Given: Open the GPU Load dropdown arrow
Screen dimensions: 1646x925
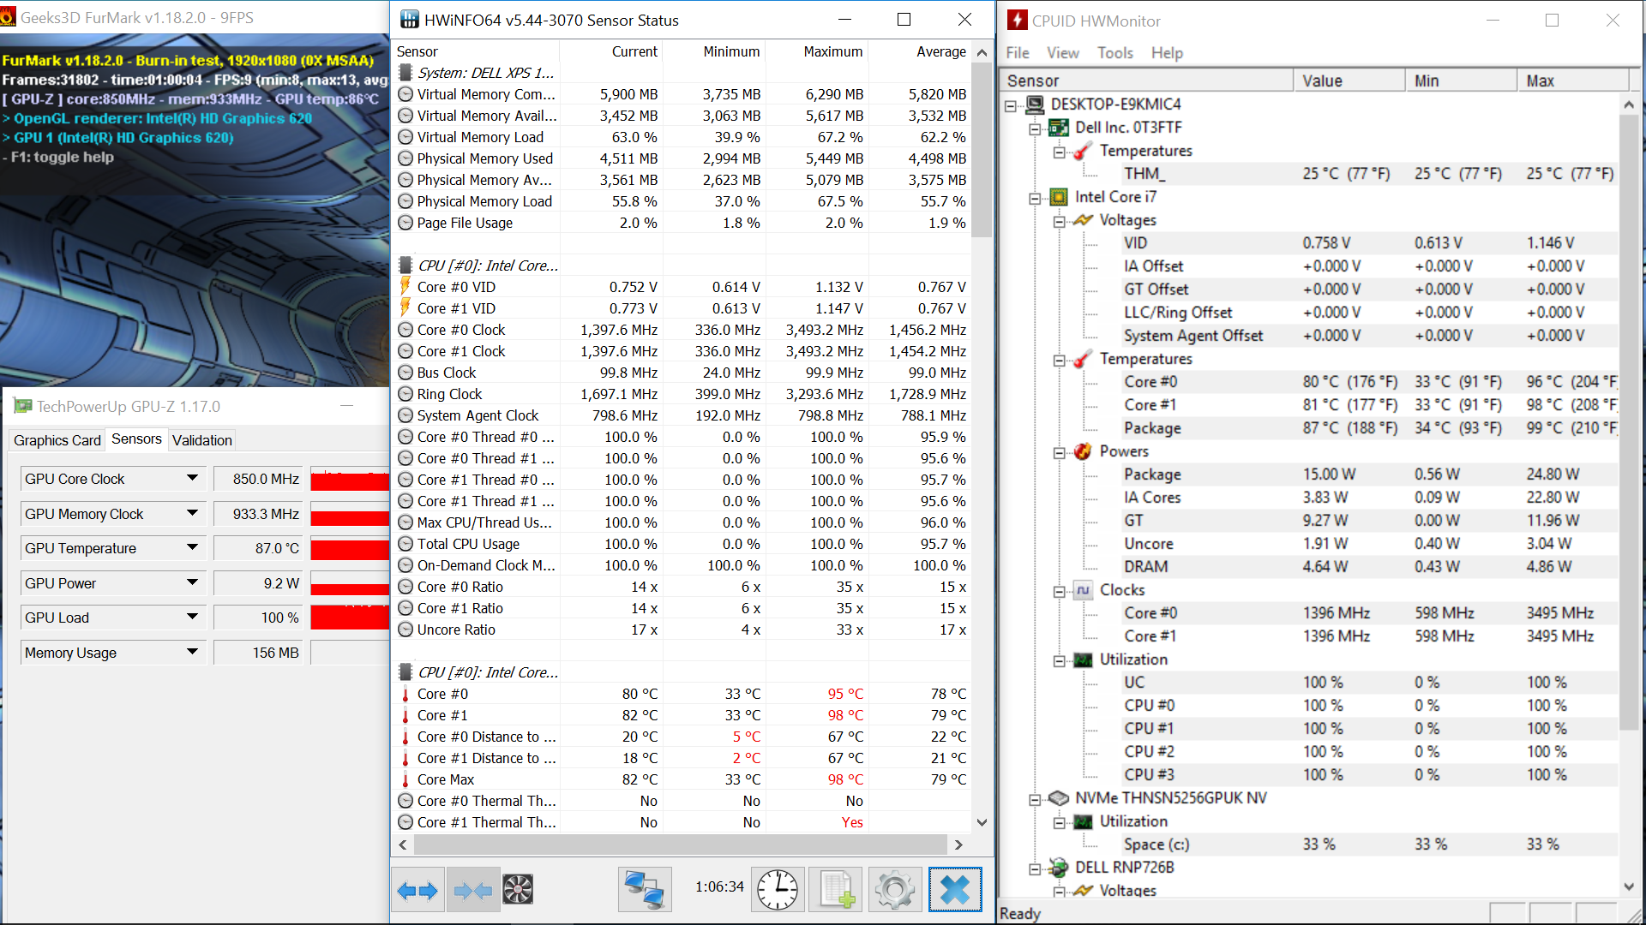Looking at the screenshot, I should [192, 618].
